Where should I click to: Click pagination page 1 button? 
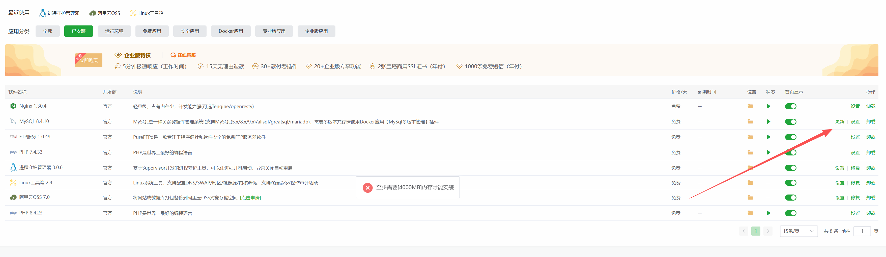(x=755, y=231)
